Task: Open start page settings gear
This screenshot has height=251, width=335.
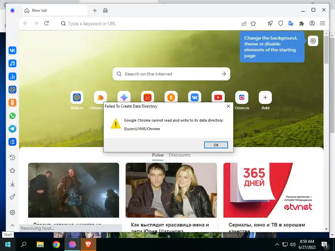Action: 313,41
